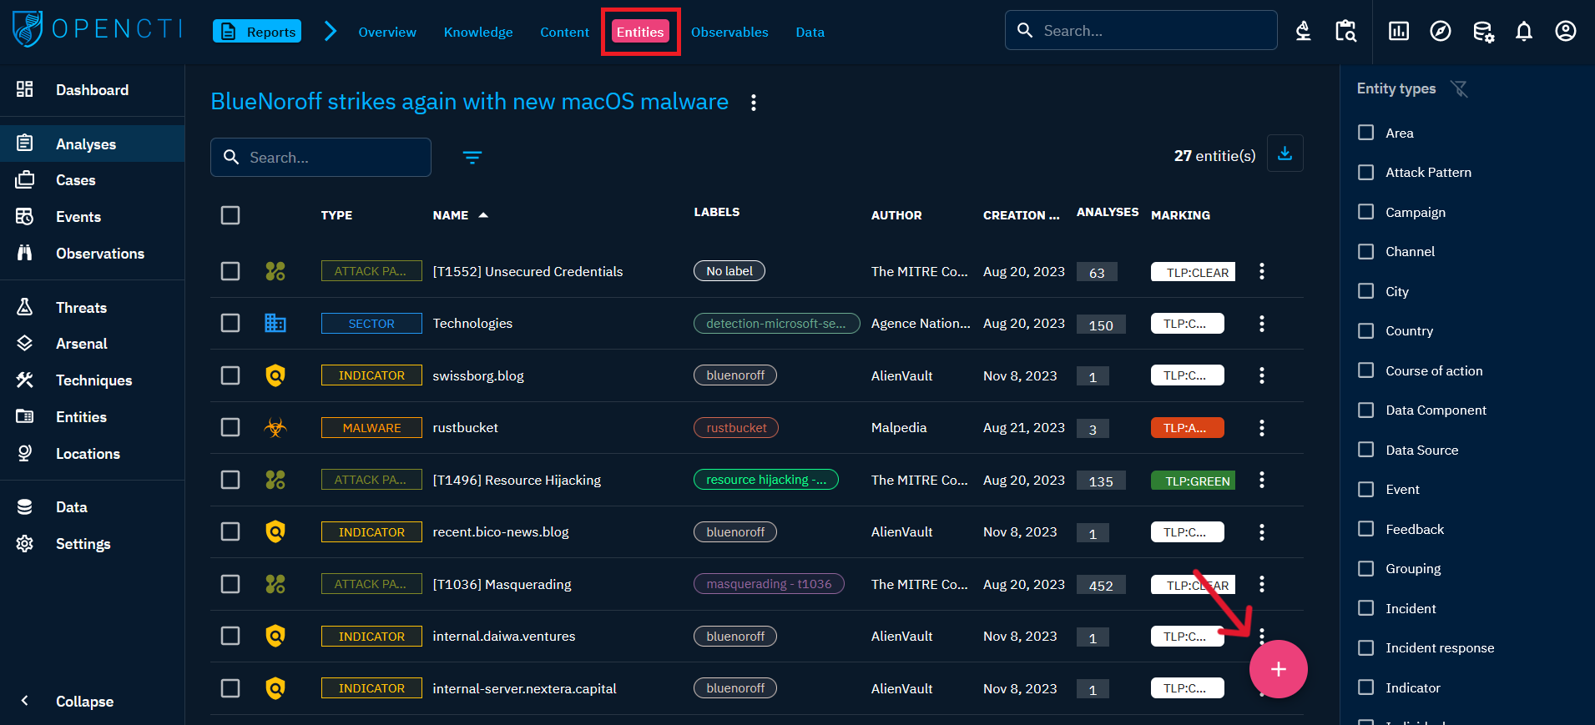The width and height of the screenshot is (1595, 725).
Task: Open the list filters icon
Action: coord(472,158)
